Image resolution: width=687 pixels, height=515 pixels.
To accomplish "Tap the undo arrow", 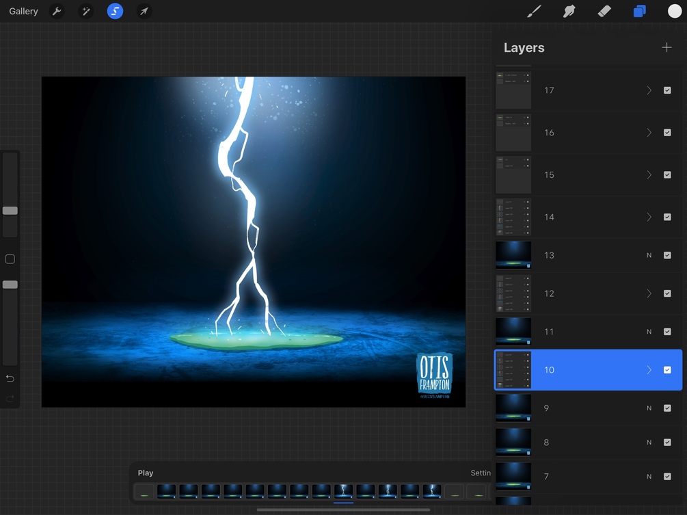I will (x=10, y=378).
